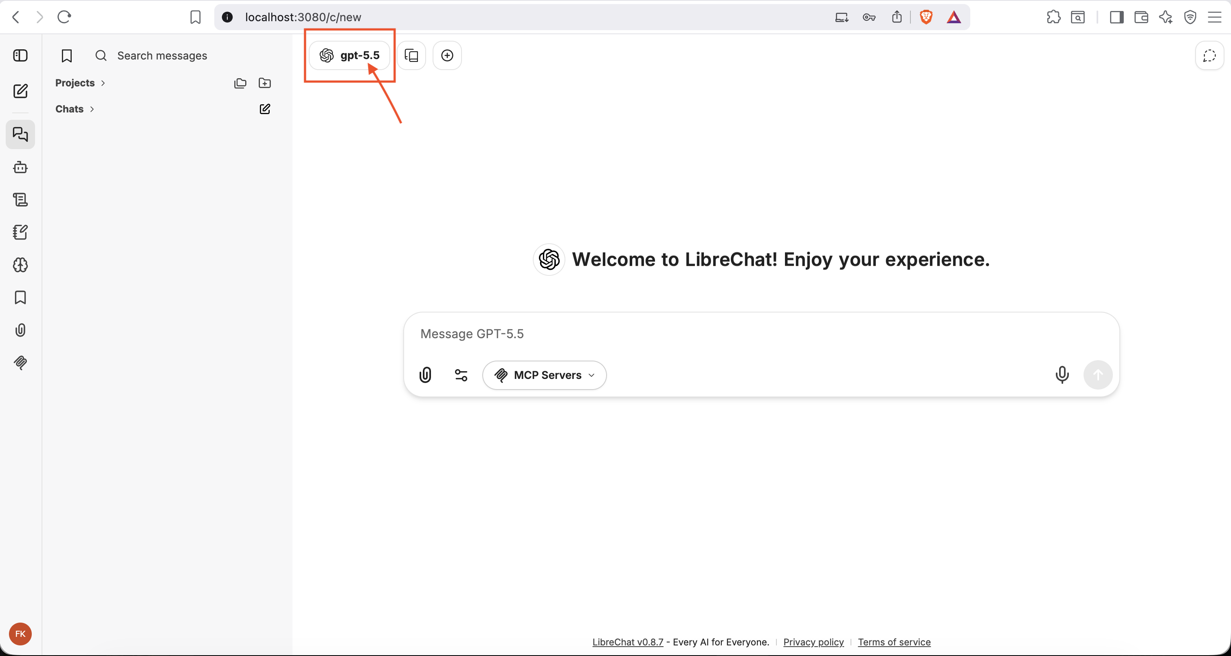Collapse the LibreChat sidebar panel
The height and width of the screenshot is (656, 1231).
pyautogui.click(x=20, y=55)
